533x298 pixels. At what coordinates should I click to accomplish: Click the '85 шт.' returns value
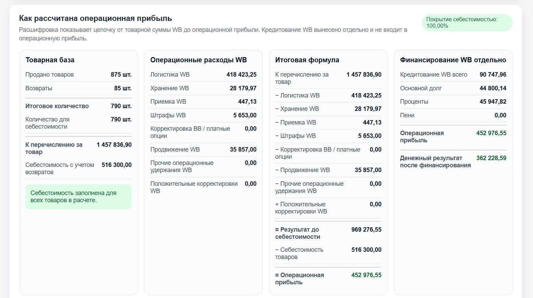(x=123, y=88)
